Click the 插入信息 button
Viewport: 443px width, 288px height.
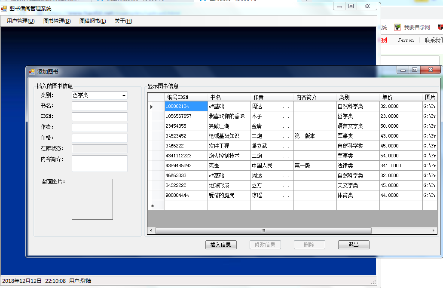point(221,245)
